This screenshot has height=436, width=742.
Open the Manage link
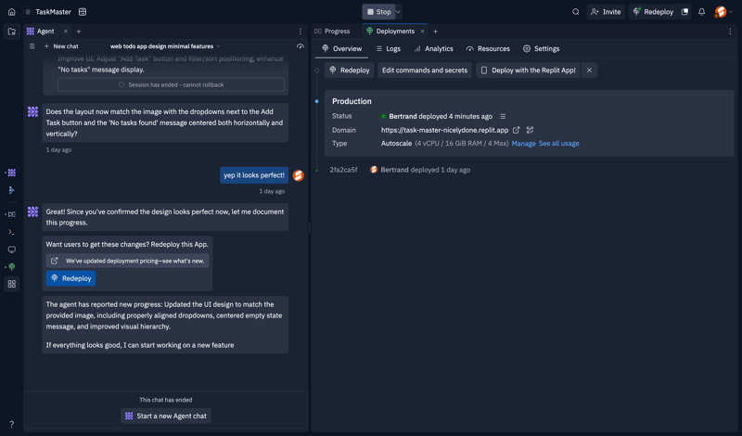(523, 144)
